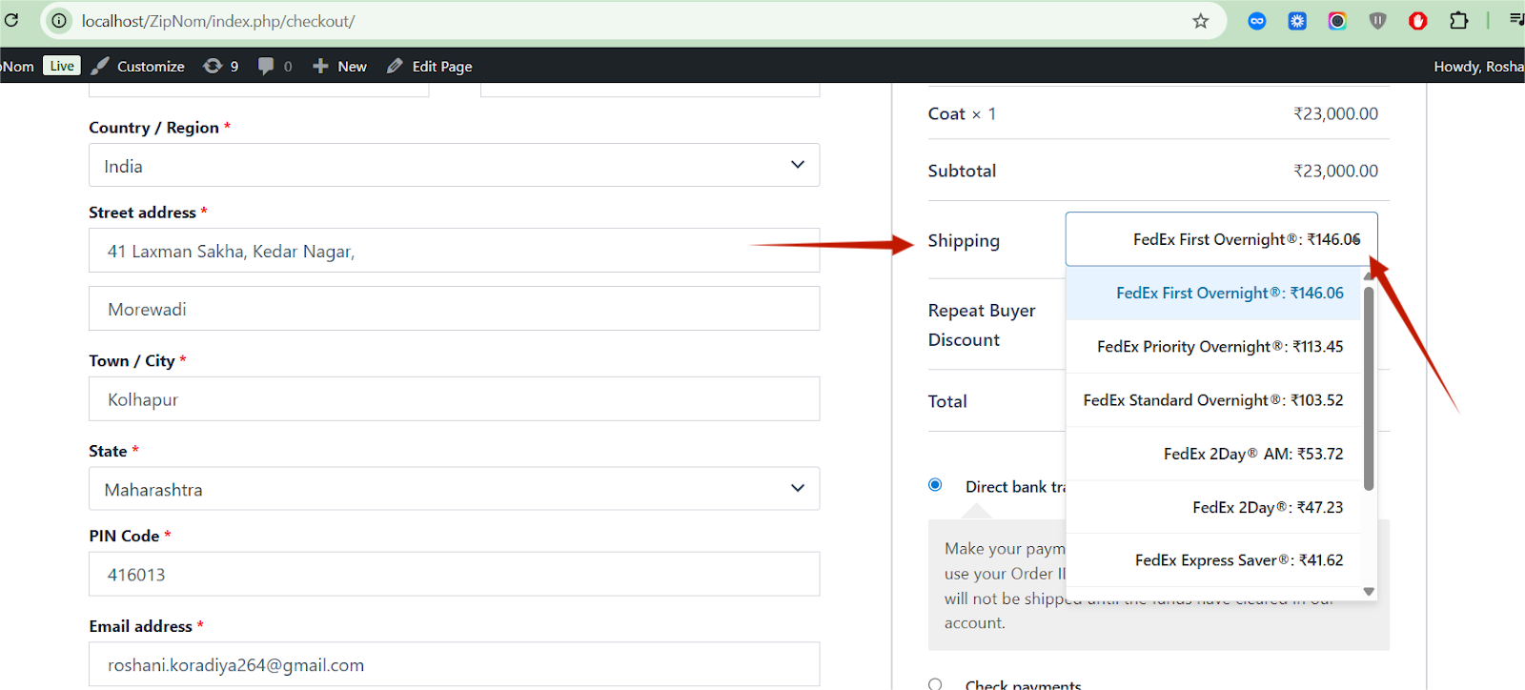Open Customize in the WordPress admin bar
This screenshot has width=1525, height=690.
point(139,66)
